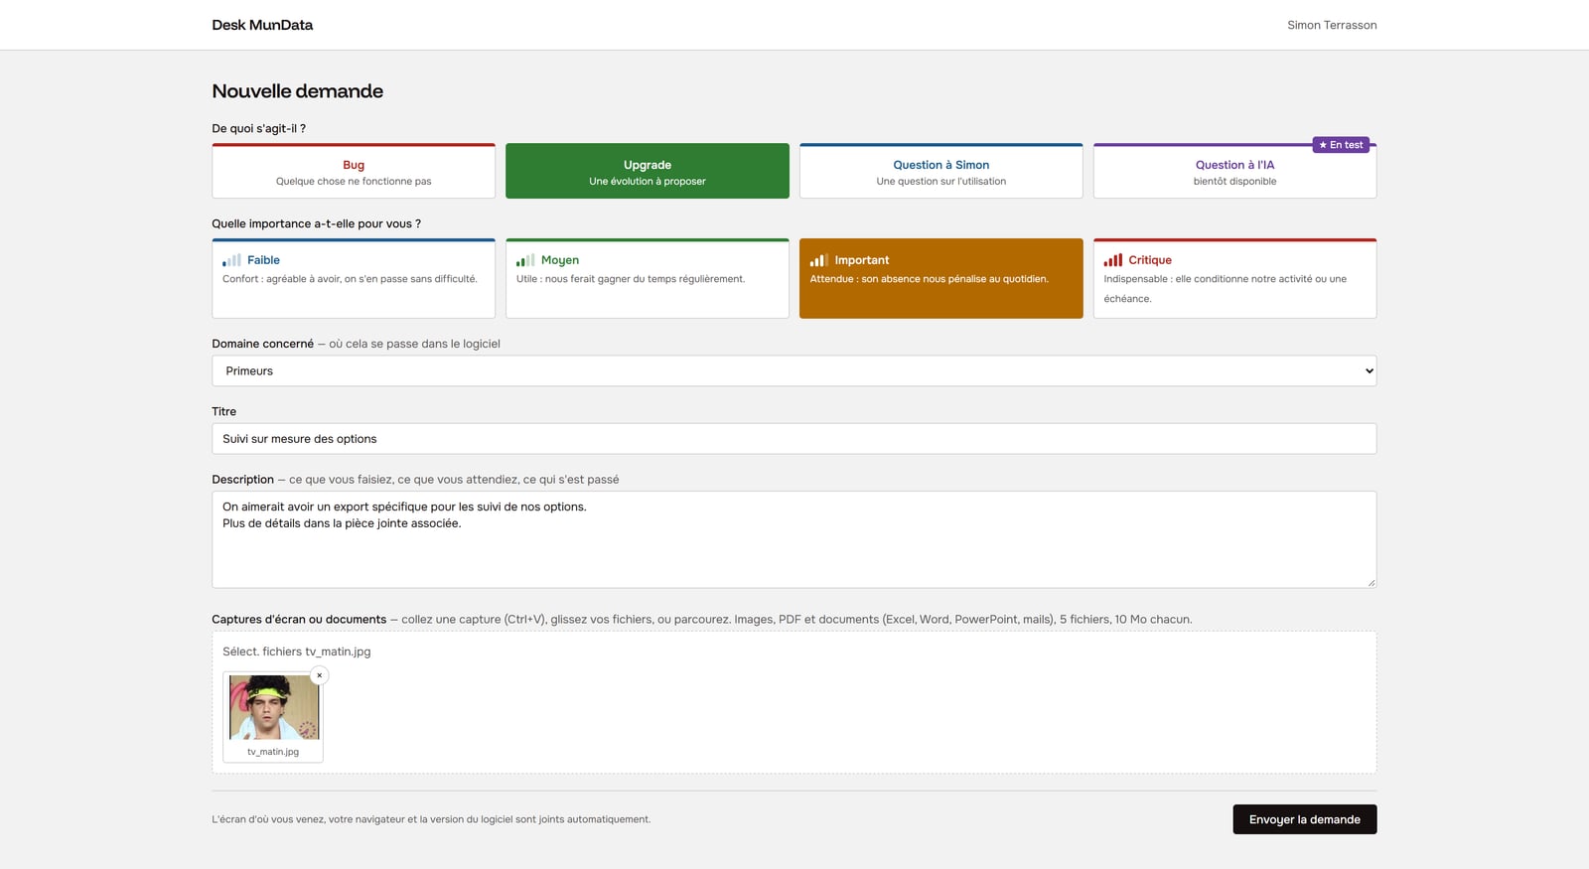Click the Important signal bars icon
This screenshot has width=1589, height=869.
tap(819, 260)
